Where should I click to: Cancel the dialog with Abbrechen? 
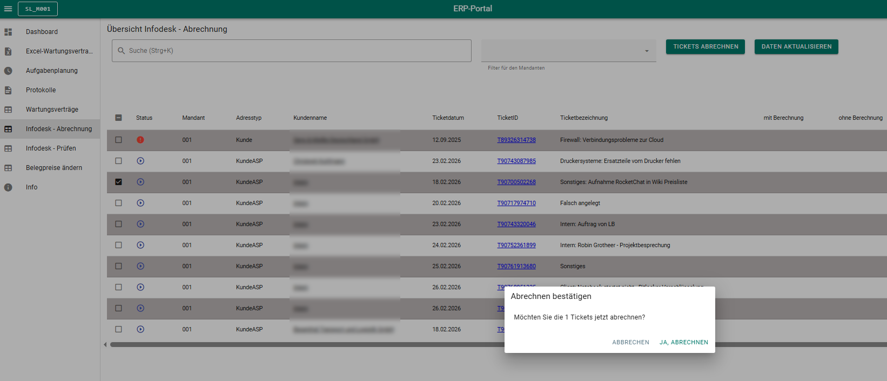[630, 342]
